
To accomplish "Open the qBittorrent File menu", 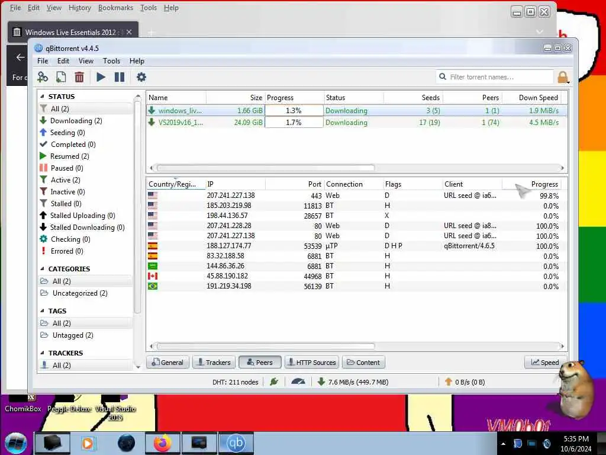I will click(x=43, y=61).
